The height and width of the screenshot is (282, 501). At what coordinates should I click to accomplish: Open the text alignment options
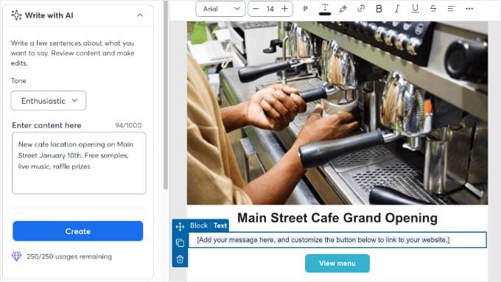(x=451, y=9)
